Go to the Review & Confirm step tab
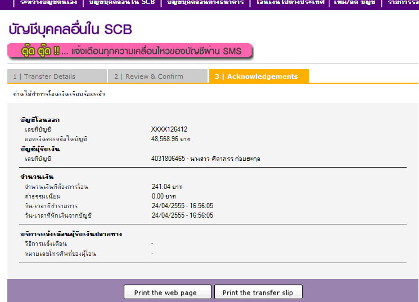 pos(157,76)
